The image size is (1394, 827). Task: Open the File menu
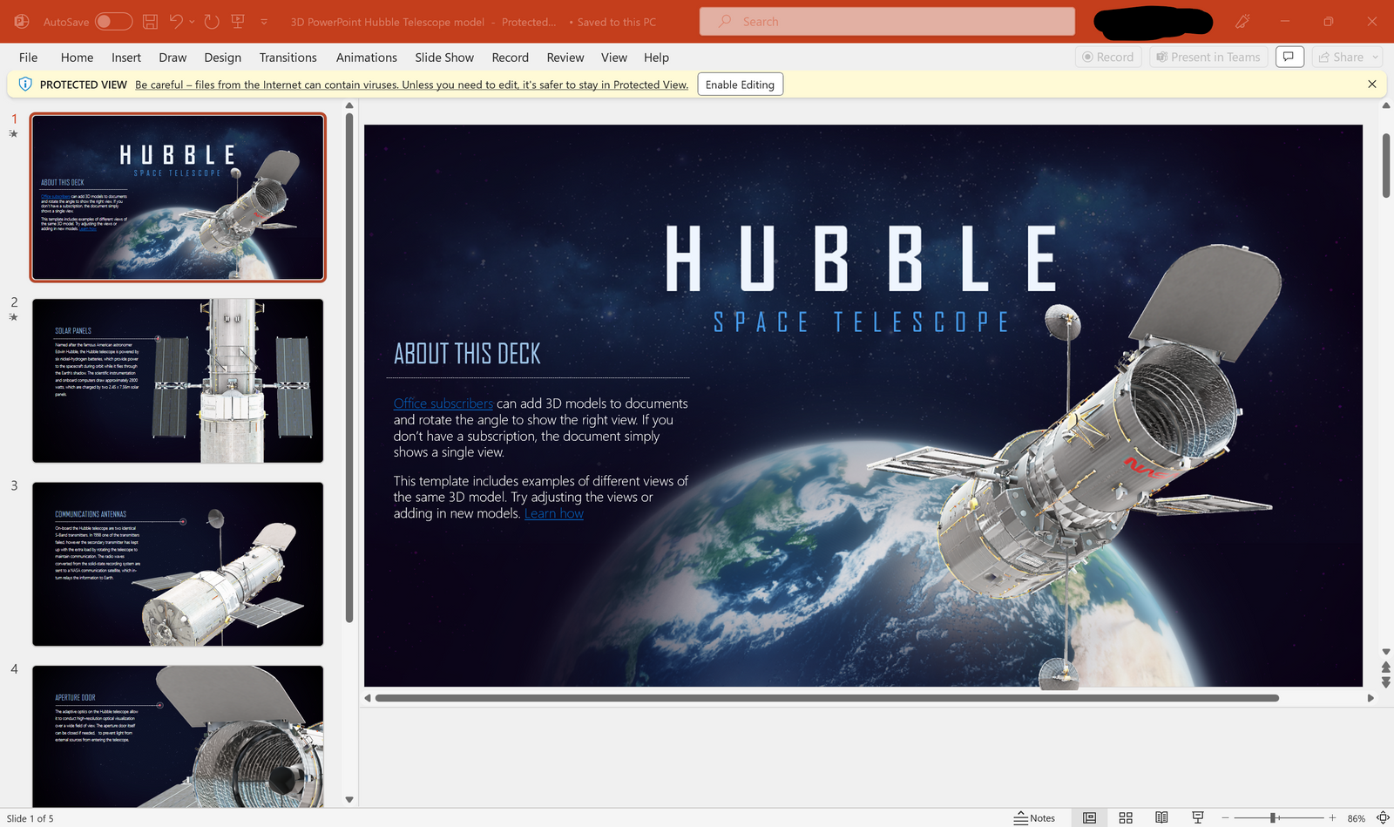coord(28,58)
